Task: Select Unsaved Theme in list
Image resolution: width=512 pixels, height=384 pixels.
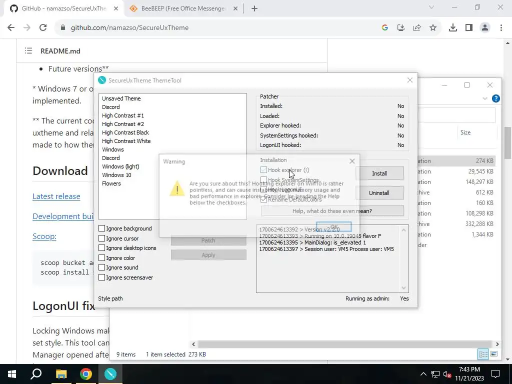Action: [x=121, y=98]
